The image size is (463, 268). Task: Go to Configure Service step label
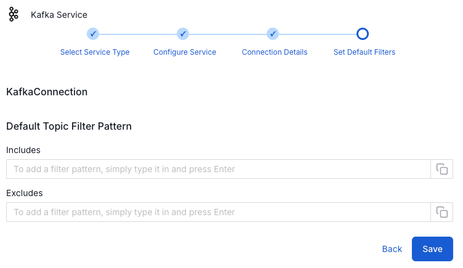[185, 52]
